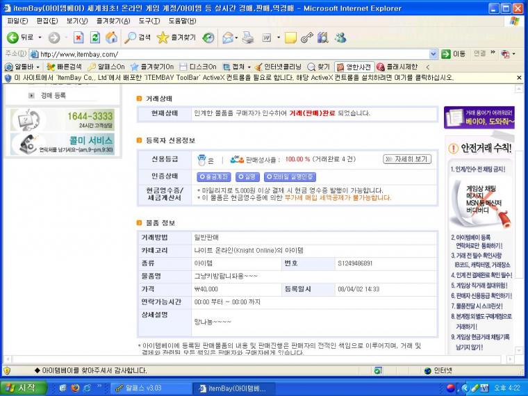The image size is (528, 396).
Task: Click the yellow note toolbar icon
Action: point(290,38)
